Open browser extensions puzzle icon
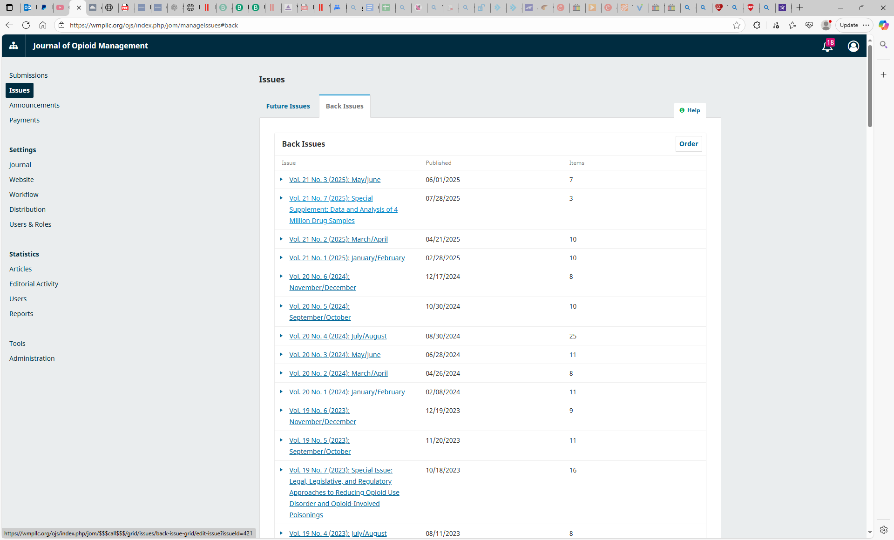Viewport: 894px width, 540px height. pos(757,25)
